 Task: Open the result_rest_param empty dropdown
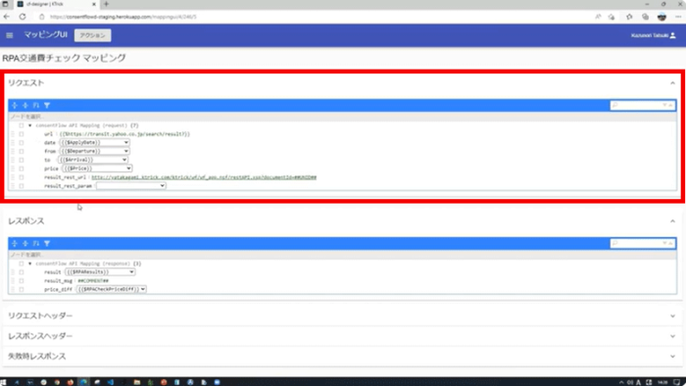(130, 186)
